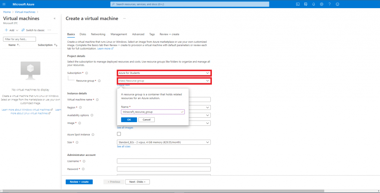Click the Review + create button
The height and width of the screenshot is (193, 380).
[x=79, y=182]
